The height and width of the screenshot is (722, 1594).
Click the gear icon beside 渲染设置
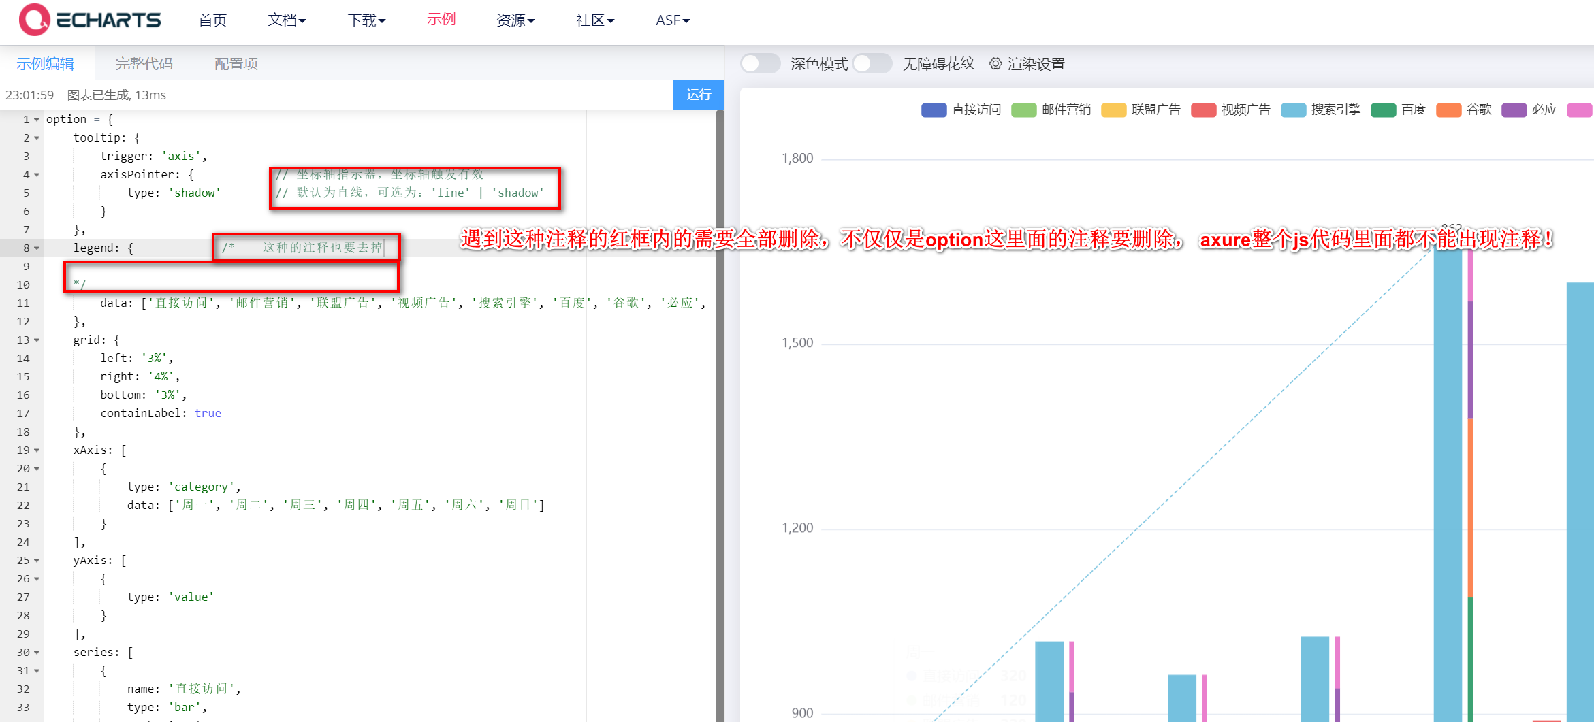pyautogui.click(x=995, y=63)
